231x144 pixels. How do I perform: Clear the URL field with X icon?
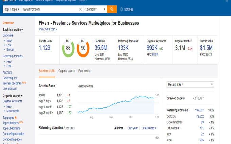81,9
